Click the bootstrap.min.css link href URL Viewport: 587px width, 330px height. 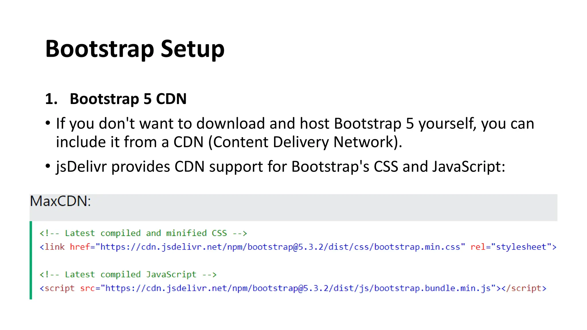tap(280, 247)
